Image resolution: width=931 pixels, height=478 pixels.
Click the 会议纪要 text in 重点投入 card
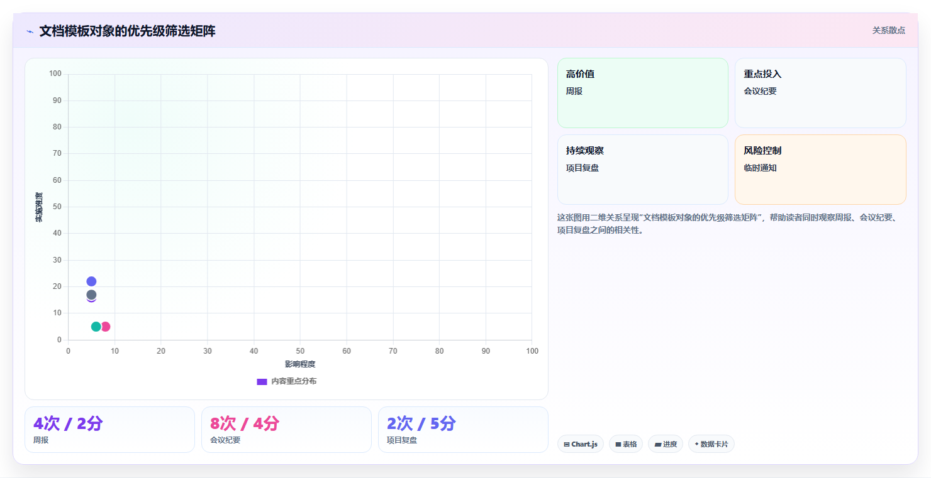point(760,91)
